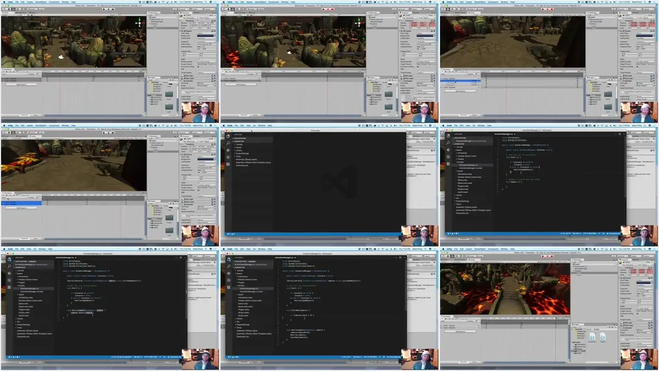Toggle Flare Layer checkbox in the 7:05 PM Inspector
The width and height of the screenshot is (659, 371).
[184, 78]
